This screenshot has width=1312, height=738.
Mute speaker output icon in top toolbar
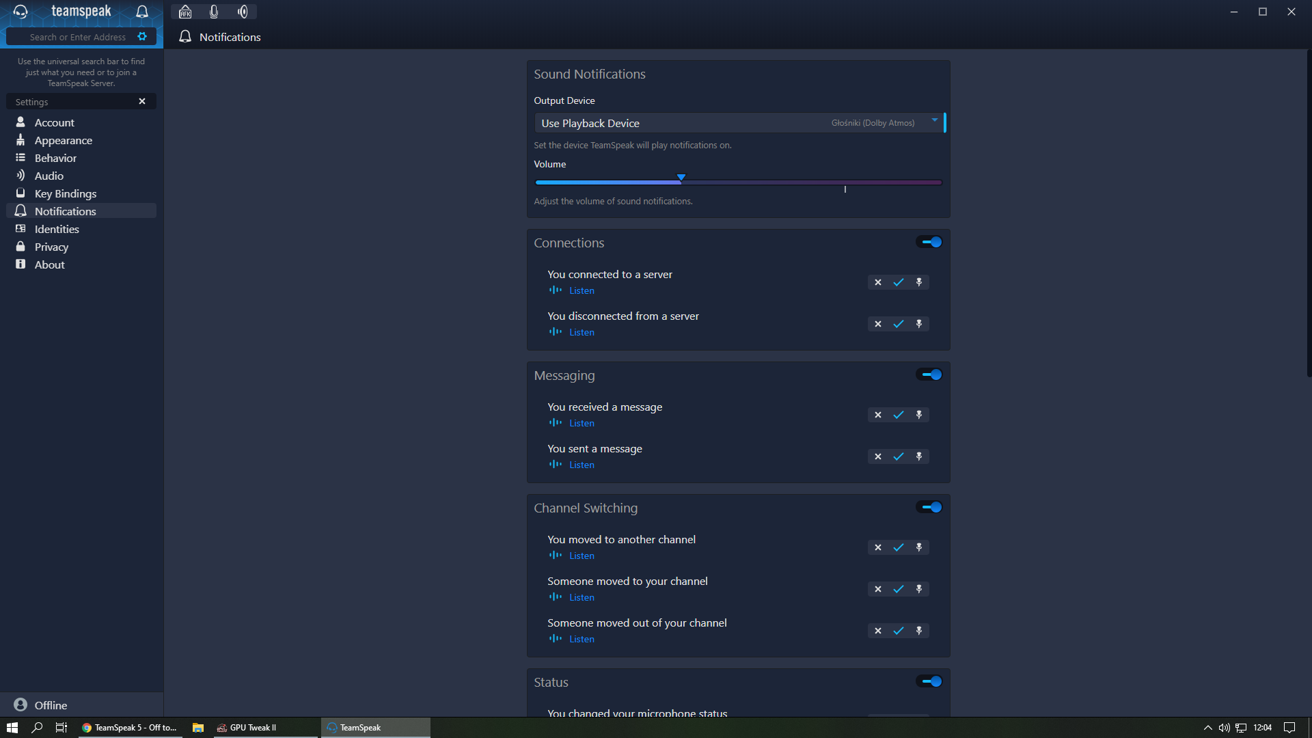point(243,12)
